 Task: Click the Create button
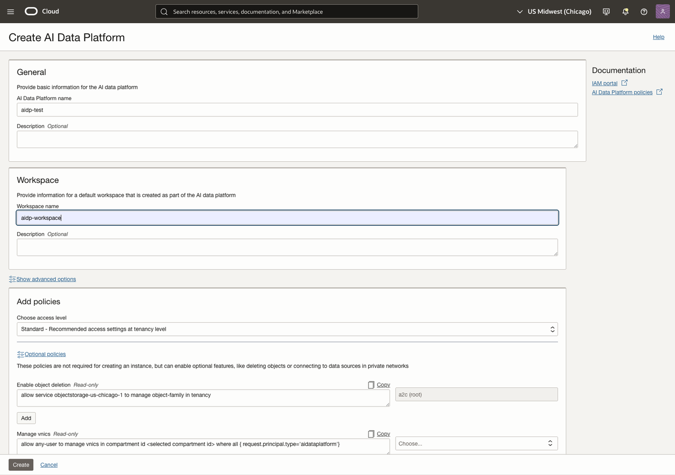(x=21, y=464)
